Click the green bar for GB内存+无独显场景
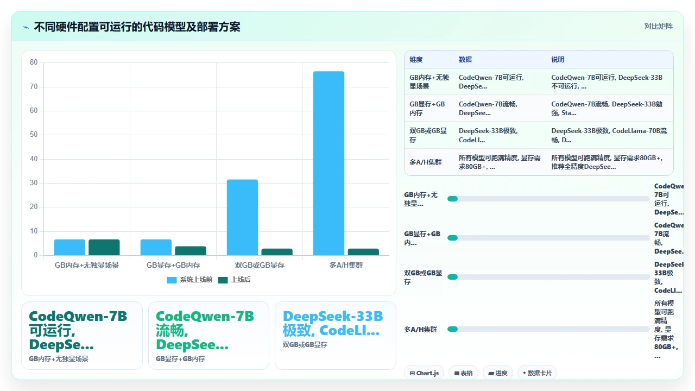695x391 pixels. (x=104, y=247)
